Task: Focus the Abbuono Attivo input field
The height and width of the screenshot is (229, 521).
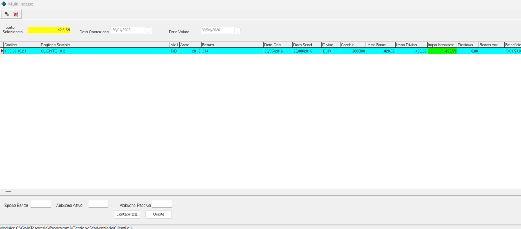Action: [98, 204]
